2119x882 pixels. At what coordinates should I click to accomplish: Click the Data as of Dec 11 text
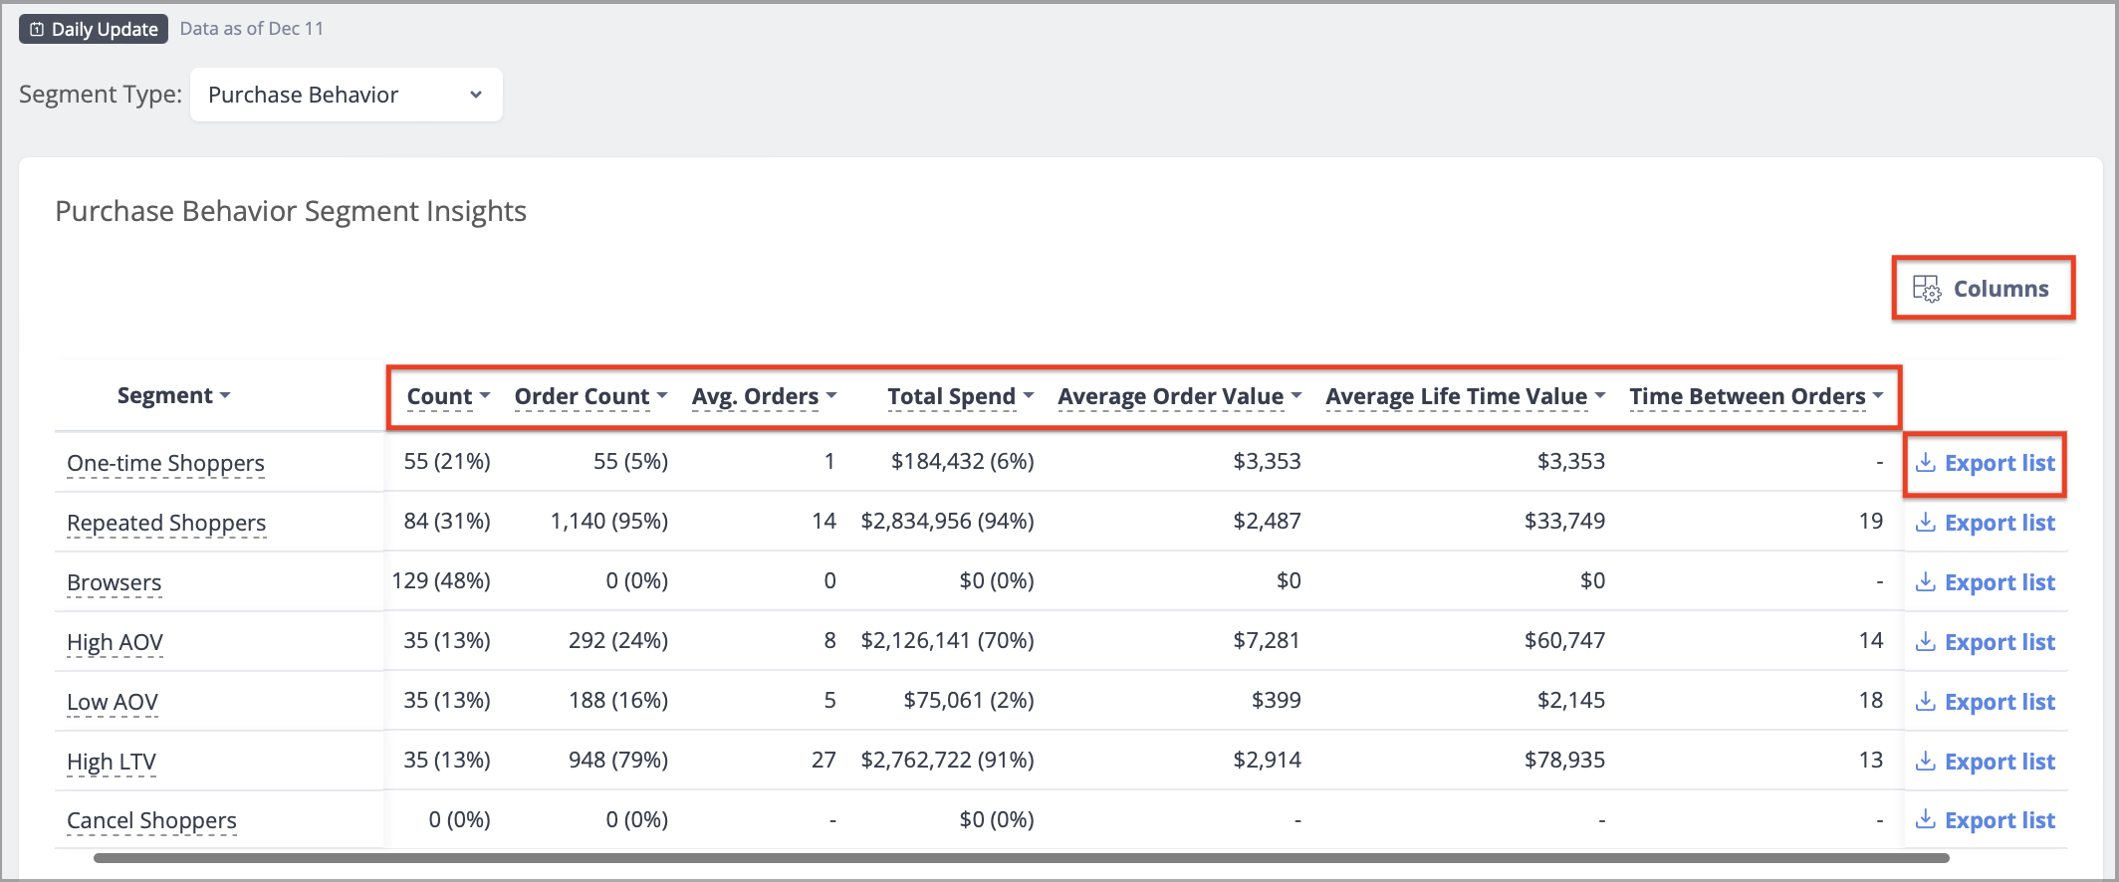[x=252, y=28]
